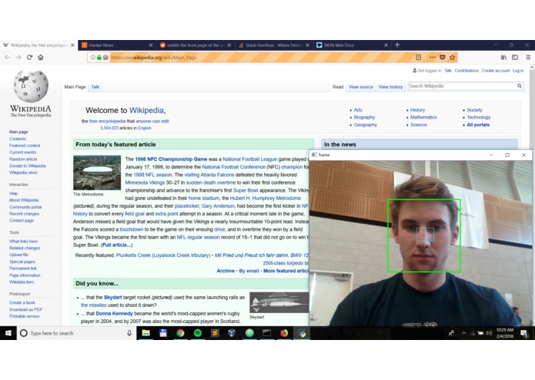535x380 pixels.
Task: Close the reddit tab
Action: pyautogui.click(x=229, y=45)
